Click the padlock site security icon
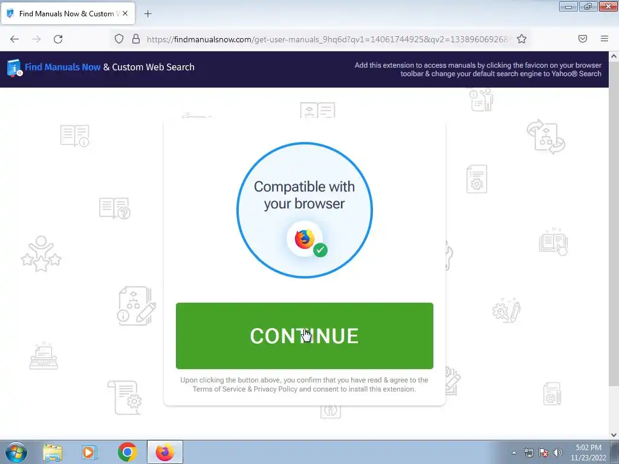This screenshot has width=619, height=464. point(136,39)
